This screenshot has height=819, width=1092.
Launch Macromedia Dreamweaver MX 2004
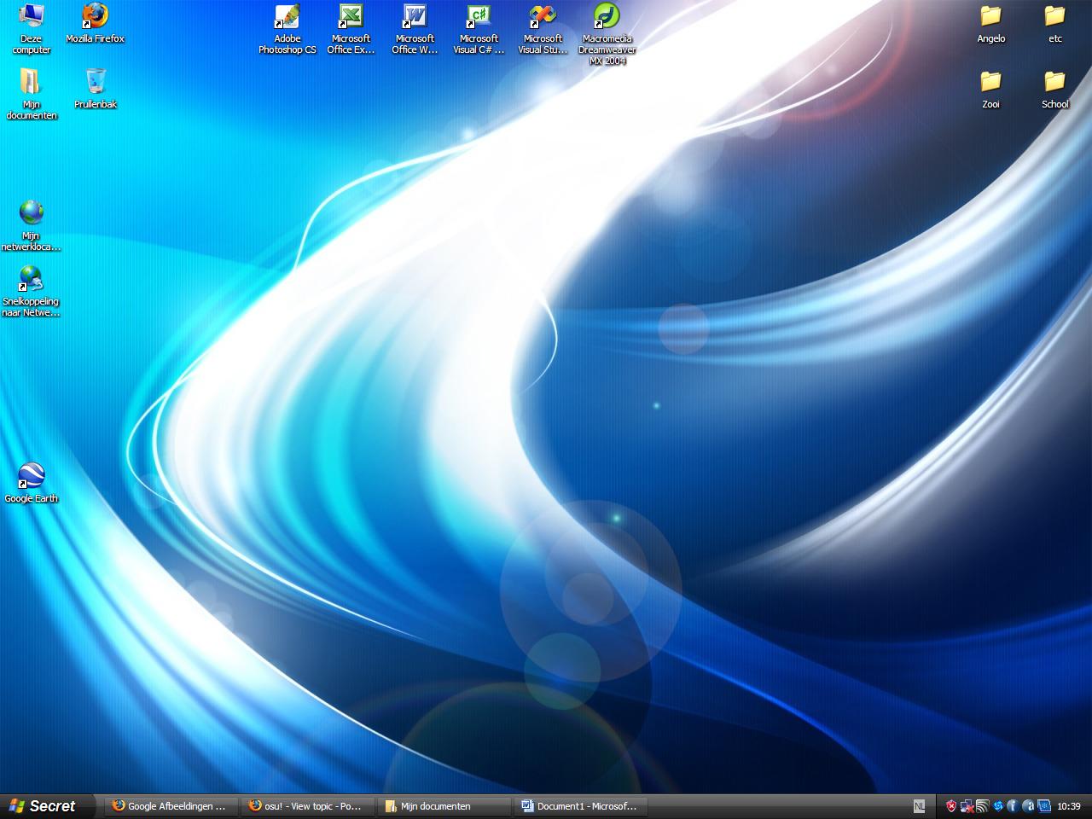607,34
